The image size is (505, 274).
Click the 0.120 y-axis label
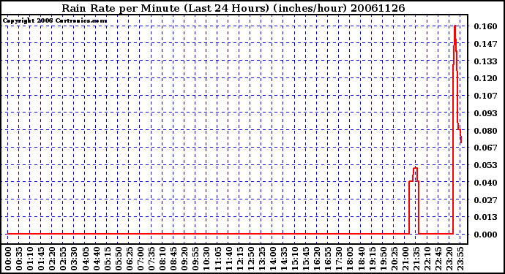pos(485,78)
